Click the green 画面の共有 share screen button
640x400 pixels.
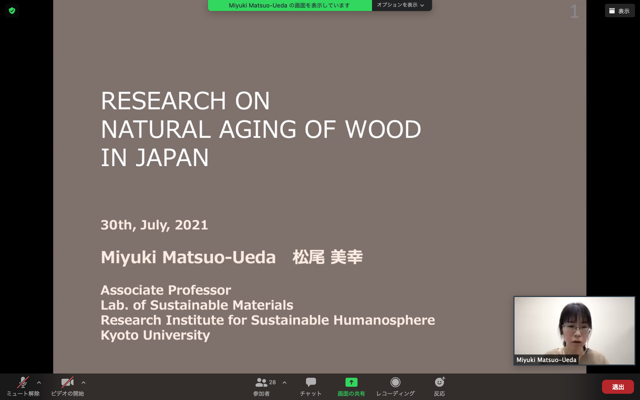351,386
